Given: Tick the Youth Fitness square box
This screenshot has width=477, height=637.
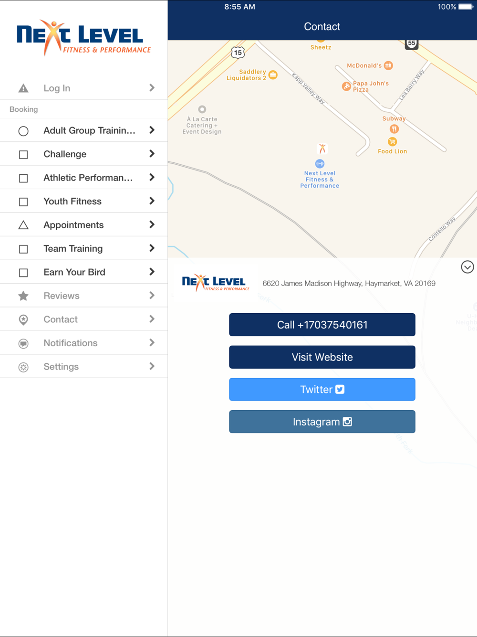Looking at the screenshot, I should [23, 202].
